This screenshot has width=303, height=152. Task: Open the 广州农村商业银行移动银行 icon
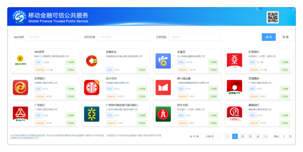coord(91,114)
